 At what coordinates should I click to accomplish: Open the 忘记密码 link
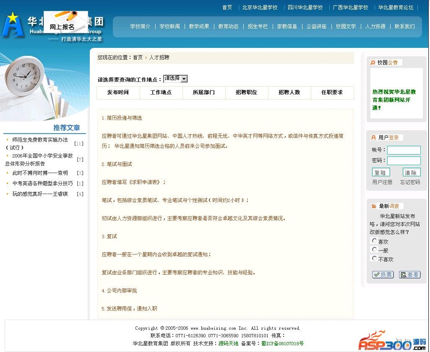(410, 182)
